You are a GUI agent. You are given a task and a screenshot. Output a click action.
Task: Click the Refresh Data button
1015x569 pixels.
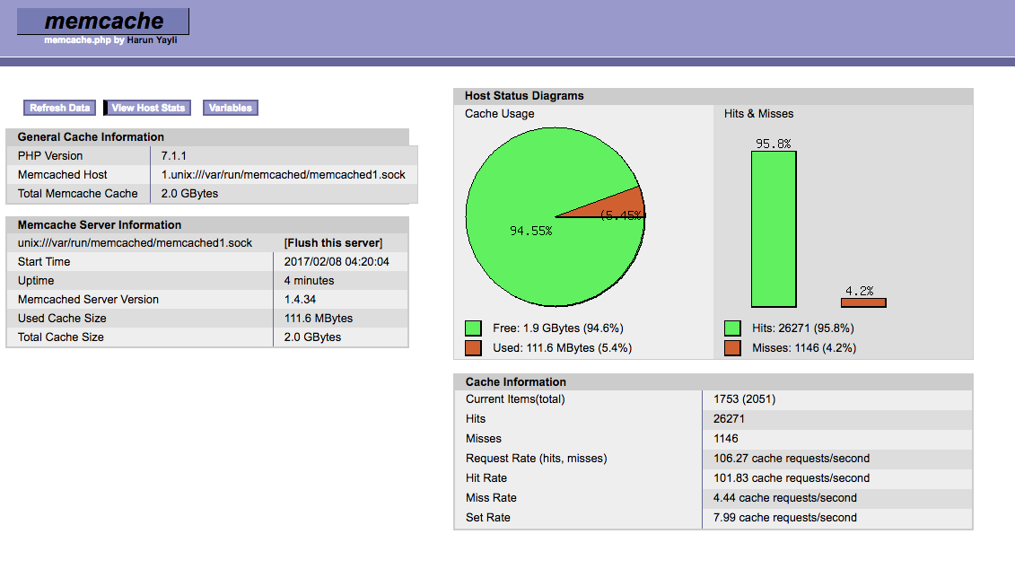59,108
